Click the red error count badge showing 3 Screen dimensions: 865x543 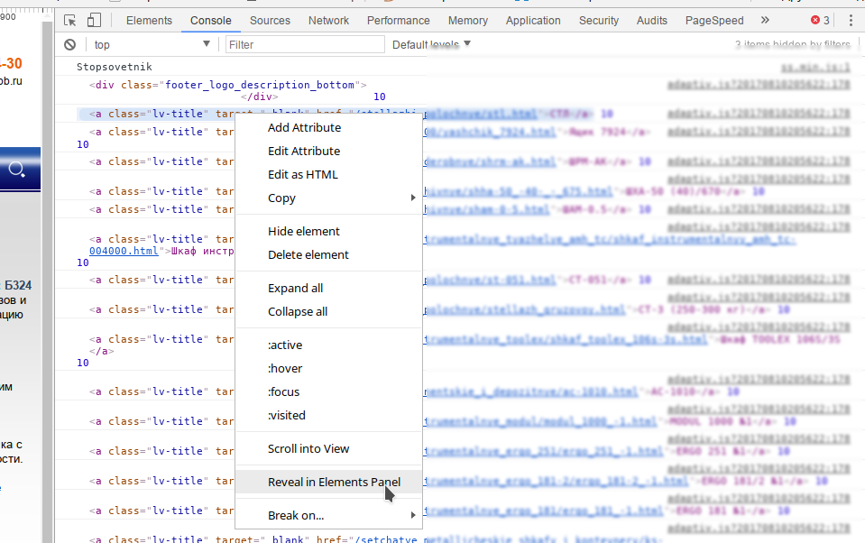819,19
